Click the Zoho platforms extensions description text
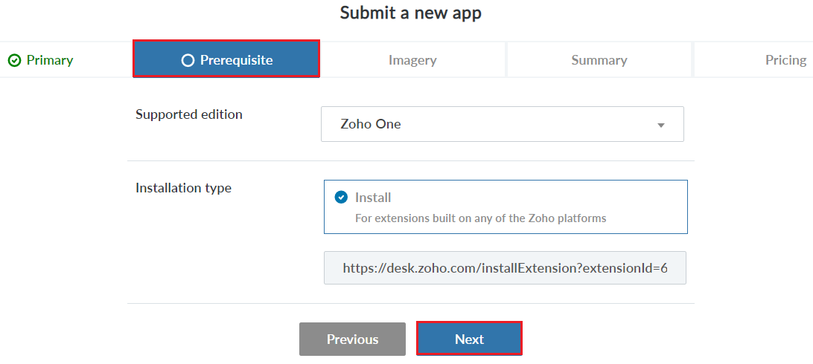 (x=480, y=218)
